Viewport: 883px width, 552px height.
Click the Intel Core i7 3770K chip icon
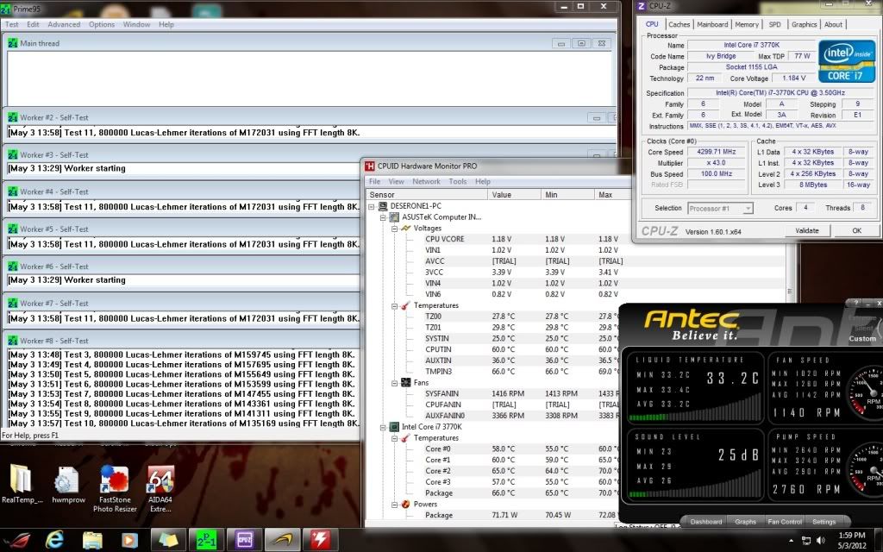coord(394,427)
